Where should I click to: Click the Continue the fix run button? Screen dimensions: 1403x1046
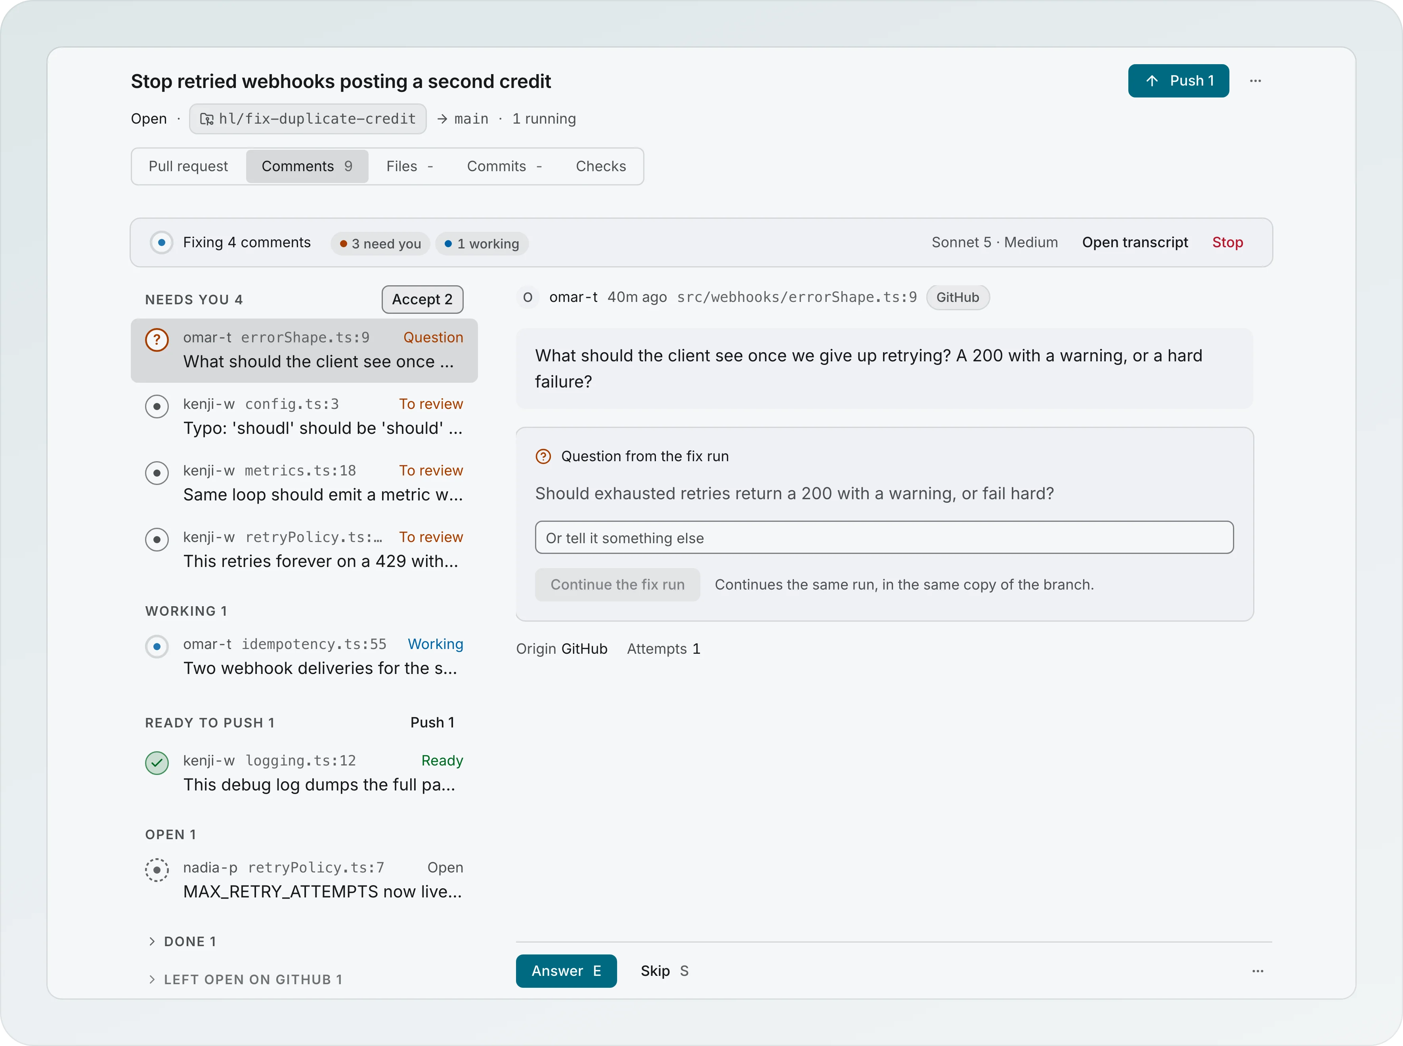point(617,585)
